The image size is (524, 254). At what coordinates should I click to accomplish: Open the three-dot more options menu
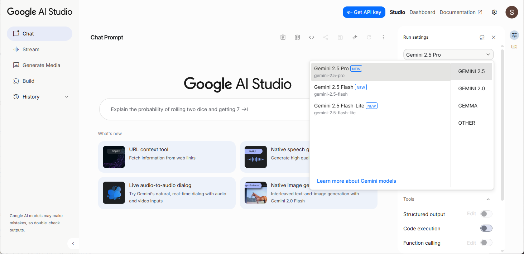pos(383,37)
